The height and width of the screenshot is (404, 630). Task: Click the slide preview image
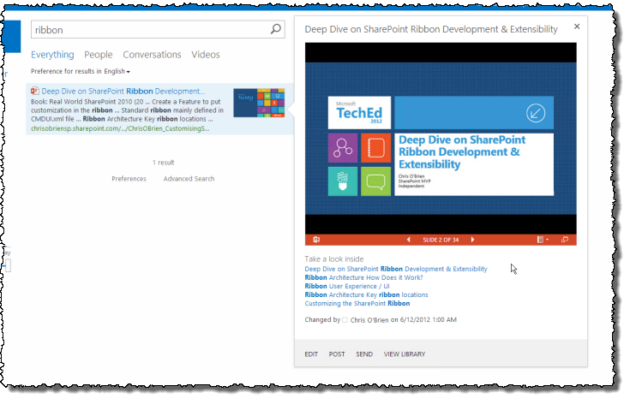441,139
